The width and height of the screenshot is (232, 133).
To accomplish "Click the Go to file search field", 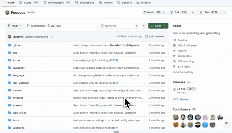I will pyautogui.click(x=118, y=26).
